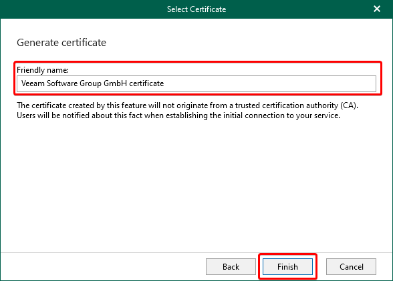Click the Finish button
Image resolution: width=393 pixels, height=281 pixels.
[x=287, y=267]
